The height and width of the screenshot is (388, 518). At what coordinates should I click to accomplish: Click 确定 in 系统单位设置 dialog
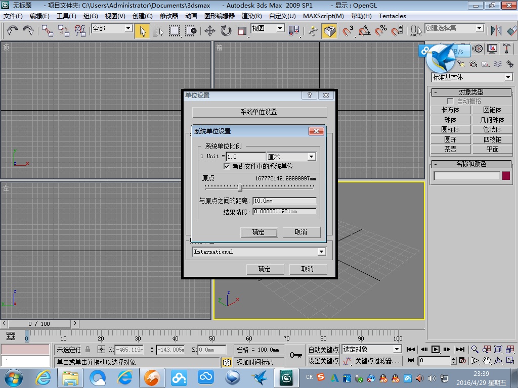click(259, 232)
